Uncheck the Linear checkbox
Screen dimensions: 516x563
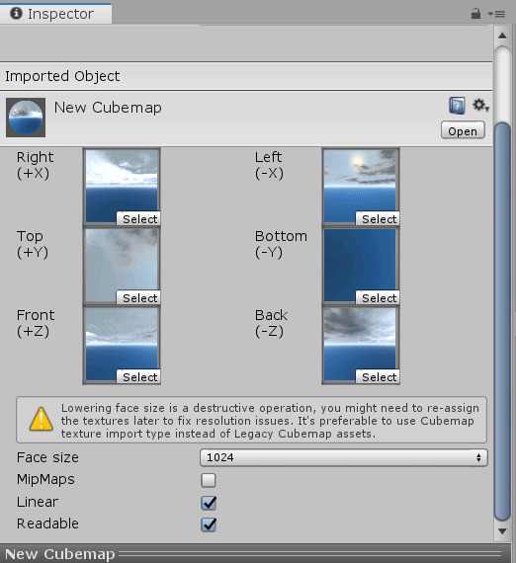(x=209, y=503)
